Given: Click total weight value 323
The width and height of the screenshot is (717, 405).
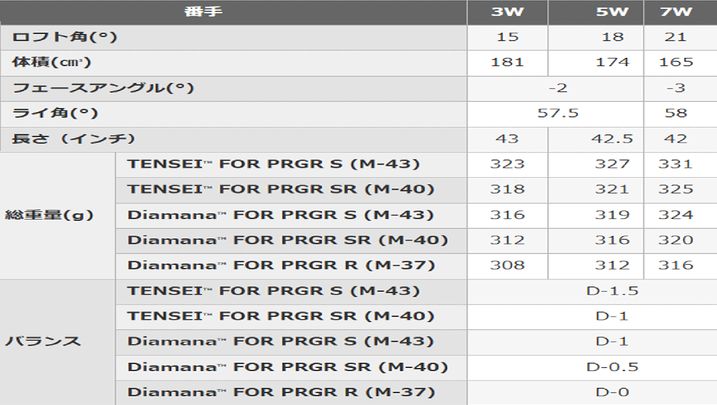Looking at the screenshot, I should click(507, 164).
